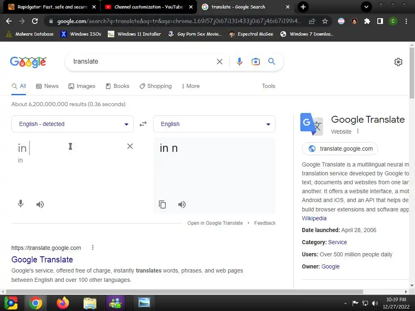Open search Tools
Screen dimensions: 415x311
click(x=268, y=86)
